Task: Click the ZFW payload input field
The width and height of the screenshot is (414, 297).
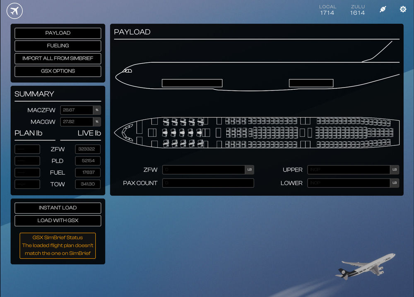Action: click(x=204, y=170)
